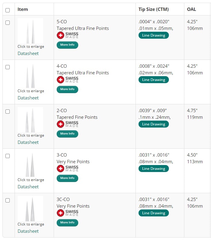Open the 2-CO tweezer tip image
The image size is (211, 240).
[x=30, y=120]
